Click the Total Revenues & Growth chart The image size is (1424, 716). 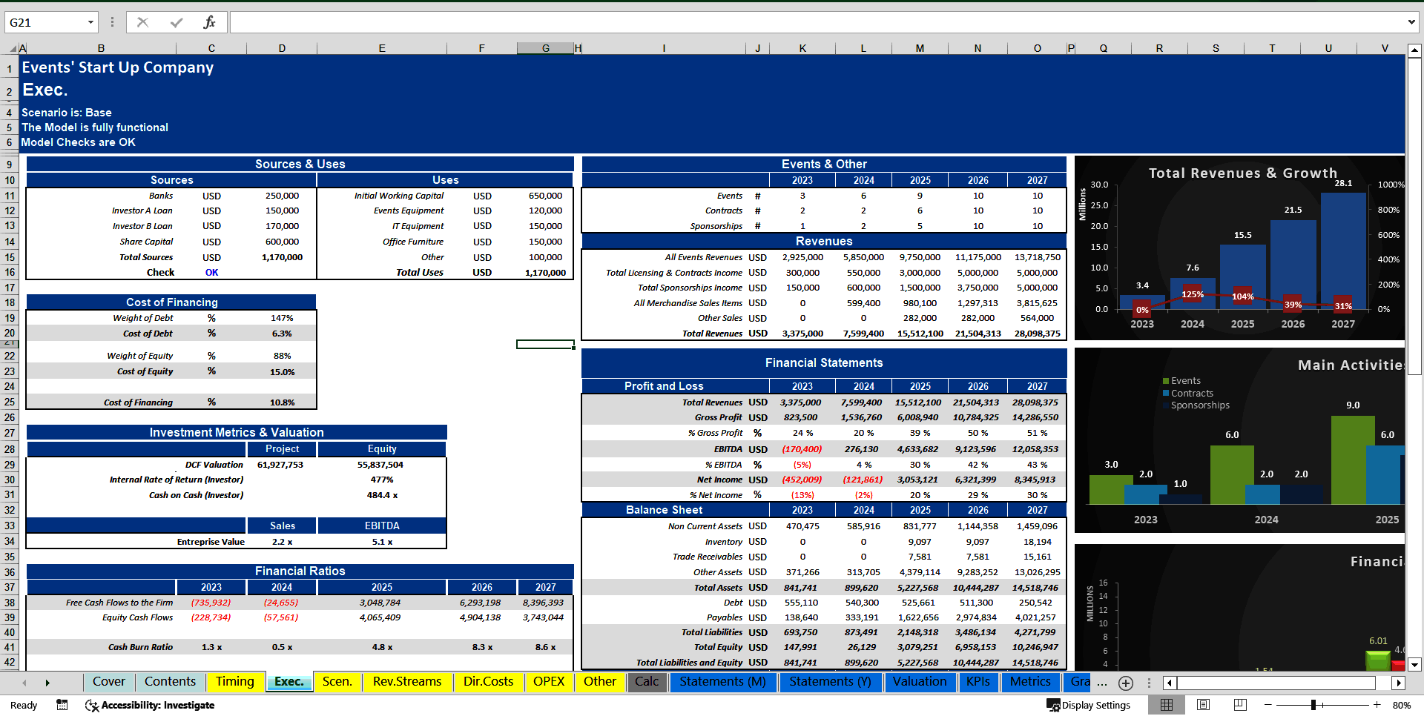click(1239, 248)
